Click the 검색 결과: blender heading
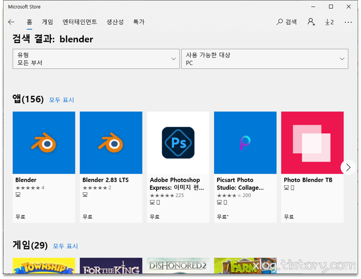The height and width of the screenshot is (279, 361). tap(53, 39)
